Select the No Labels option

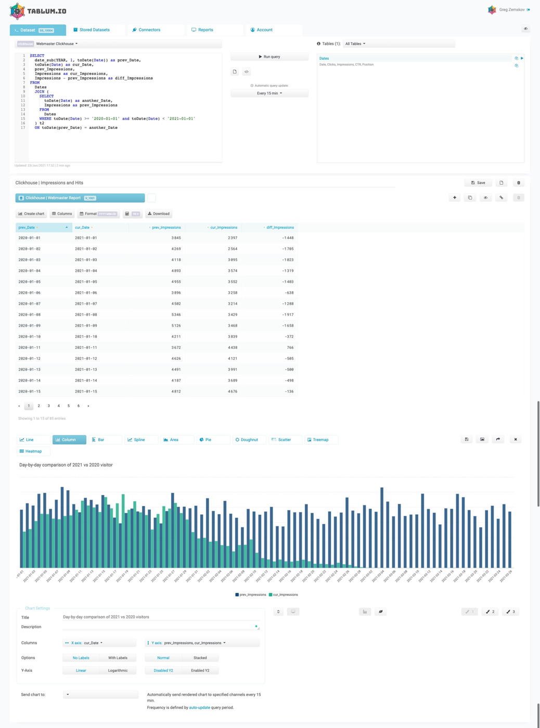click(x=81, y=658)
